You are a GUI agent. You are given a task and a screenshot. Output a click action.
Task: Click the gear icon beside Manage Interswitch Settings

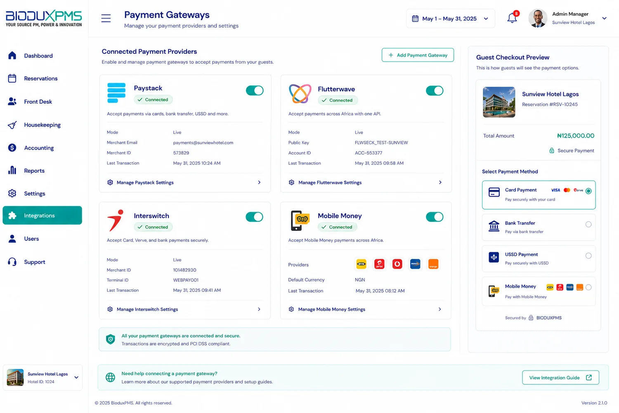(x=110, y=309)
